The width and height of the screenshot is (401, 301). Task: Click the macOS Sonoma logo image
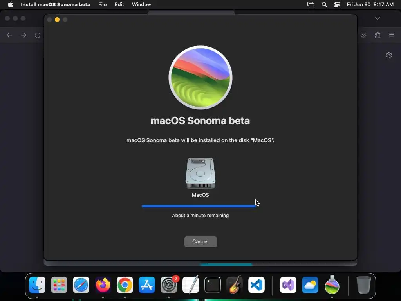pyautogui.click(x=200, y=78)
